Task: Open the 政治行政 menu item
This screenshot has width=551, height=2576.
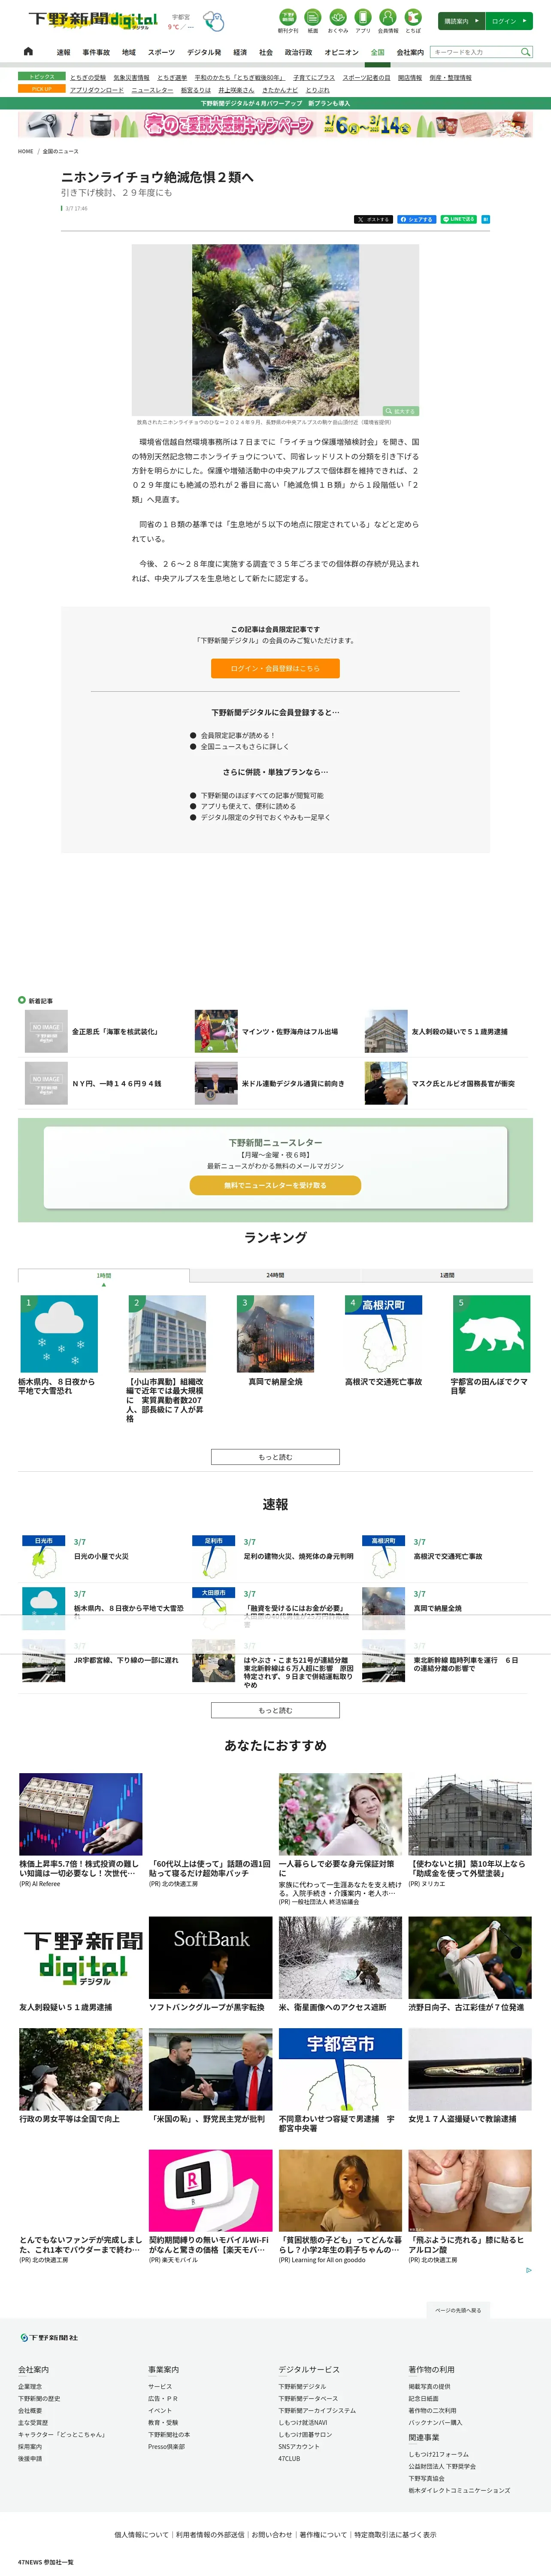Action: [x=298, y=52]
